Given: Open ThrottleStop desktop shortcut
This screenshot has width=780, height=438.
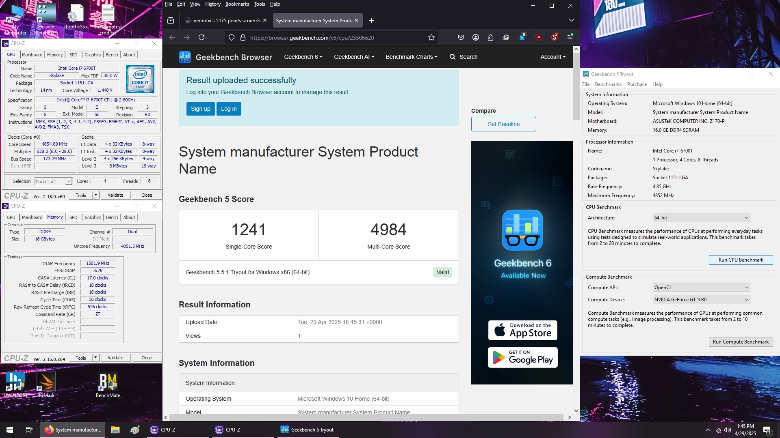Looking at the screenshot, I should click(77, 17).
